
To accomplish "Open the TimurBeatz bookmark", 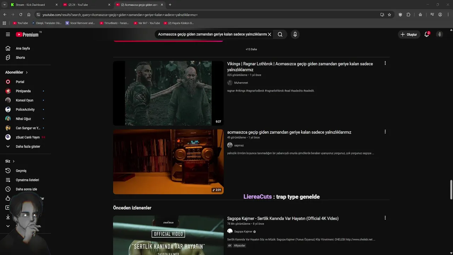I will [114, 23].
